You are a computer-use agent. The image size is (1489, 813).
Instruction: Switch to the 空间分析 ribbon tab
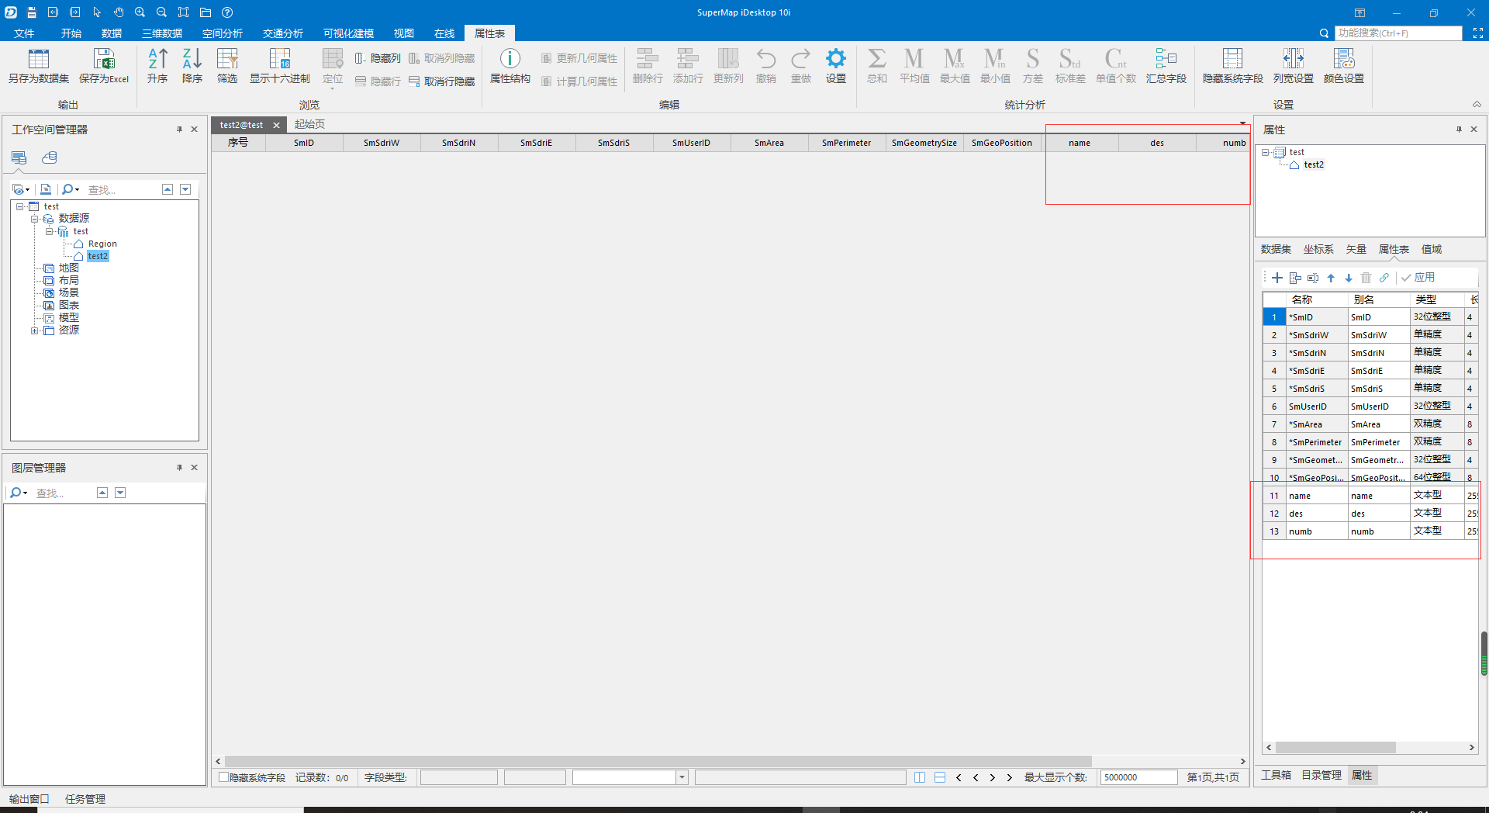223,33
